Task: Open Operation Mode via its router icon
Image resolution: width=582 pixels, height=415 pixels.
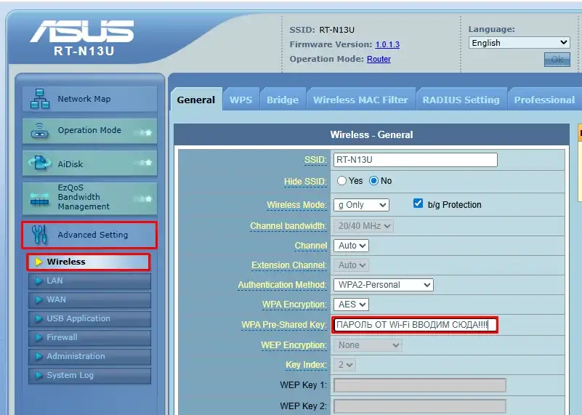Action: [x=40, y=132]
